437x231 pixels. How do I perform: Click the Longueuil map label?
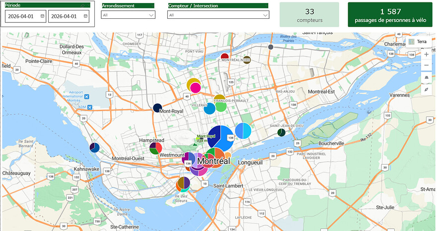coord(250,162)
